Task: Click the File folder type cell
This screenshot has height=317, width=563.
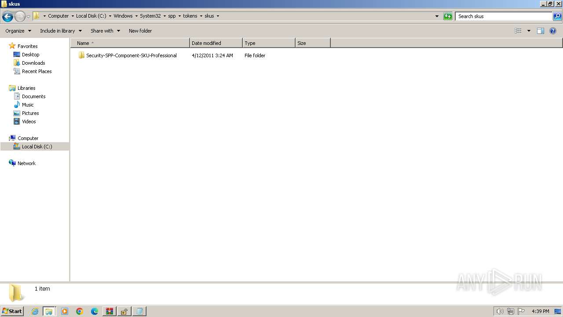Action: pos(255,55)
